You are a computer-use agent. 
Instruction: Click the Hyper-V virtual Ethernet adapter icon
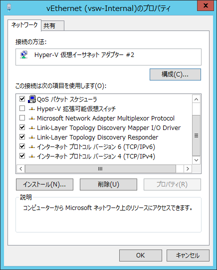24,54
